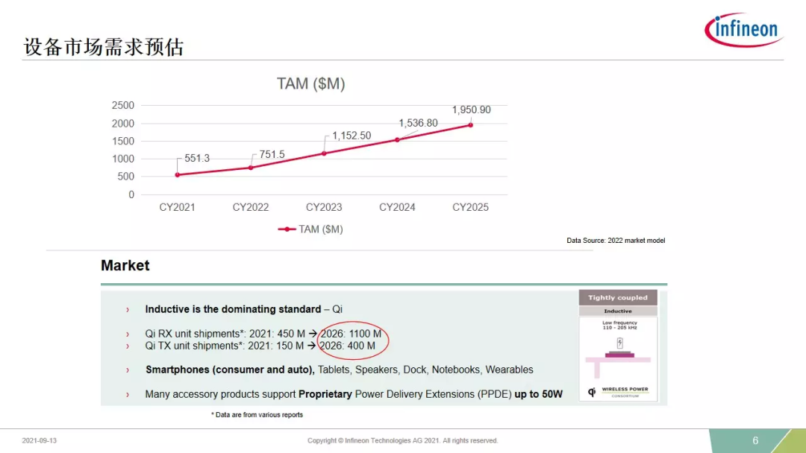
Task: Click the CY2025 data point on chart
Action: (470, 124)
